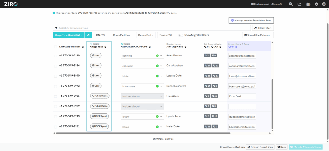Check the row for +1 773-549-8913
The height and width of the screenshot is (151, 329).
pyautogui.click(x=55, y=117)
